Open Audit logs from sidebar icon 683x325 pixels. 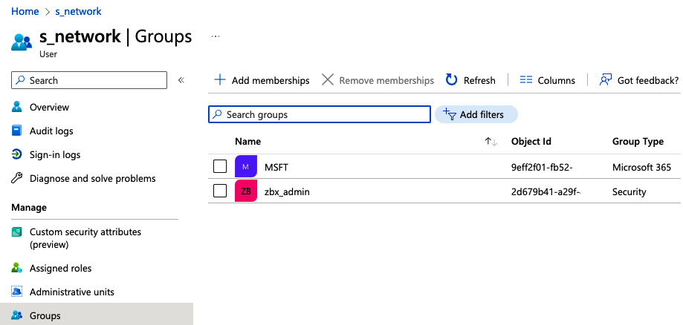tap(16, 131)
